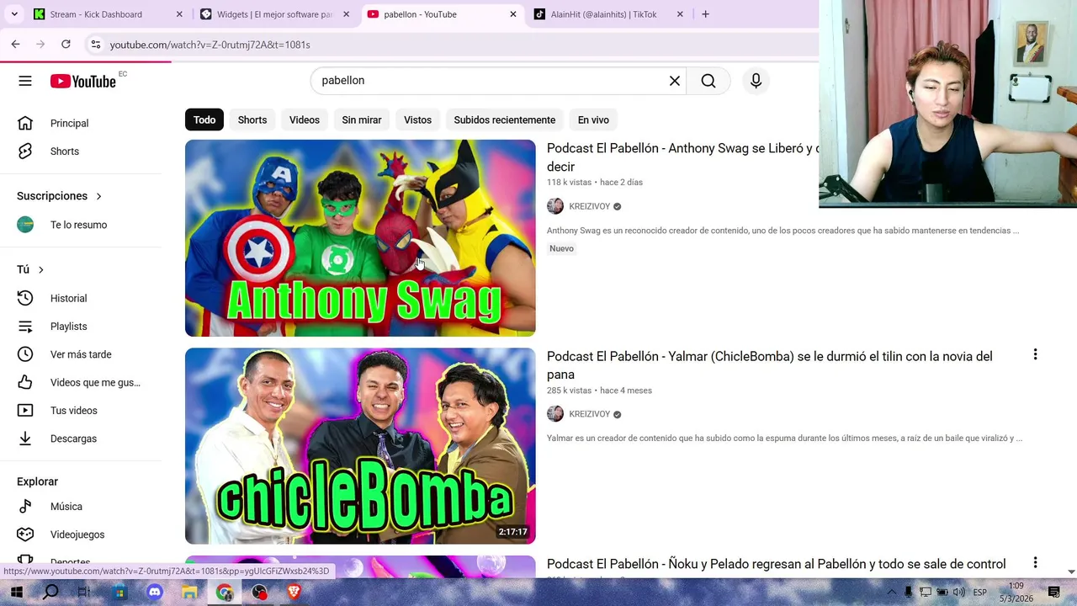Viewport: 1077px width, 606px height.
Task: Open the Anthony Swag podcast video title
Action: coord(682,157)
